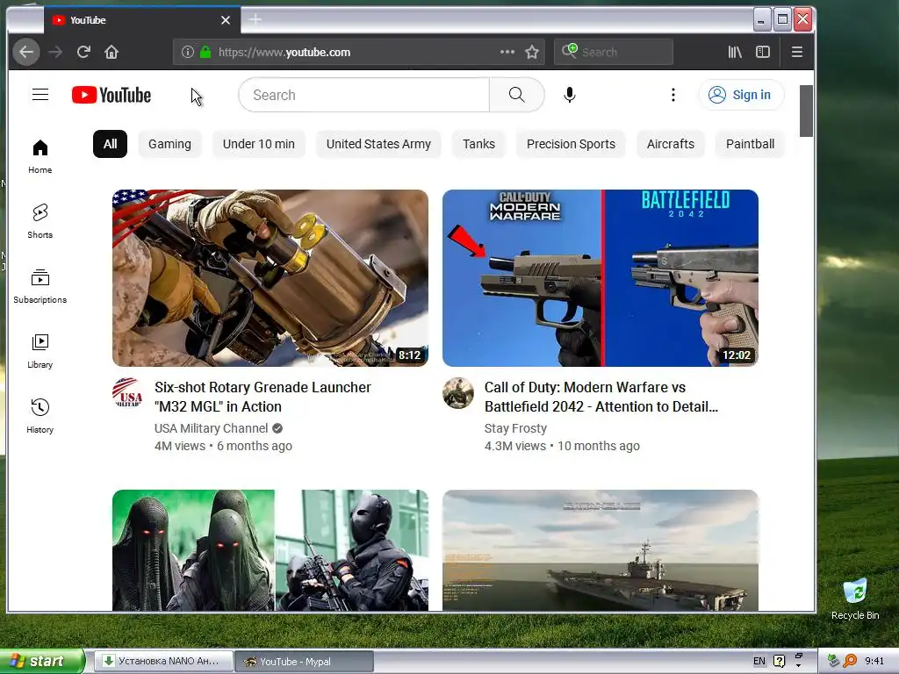Visit Stay Frosty channel name link
This screenshot has height=674, width=899.
click(x=515, y=428)
